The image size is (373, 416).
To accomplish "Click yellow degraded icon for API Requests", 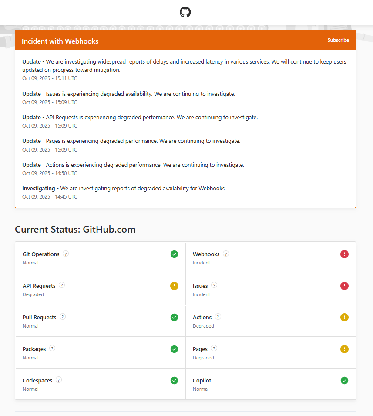I will point(174,286).
